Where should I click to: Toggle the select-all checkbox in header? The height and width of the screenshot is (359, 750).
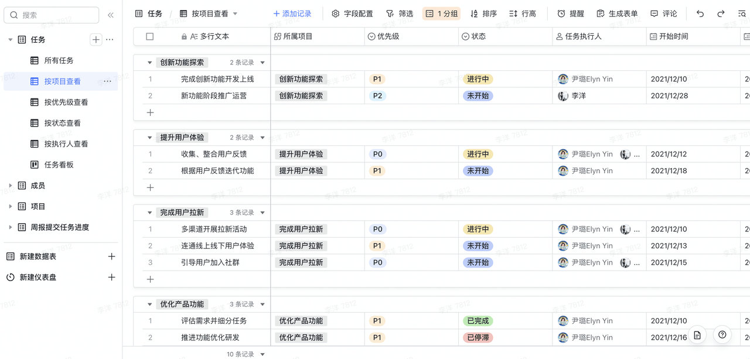[150, 36]
